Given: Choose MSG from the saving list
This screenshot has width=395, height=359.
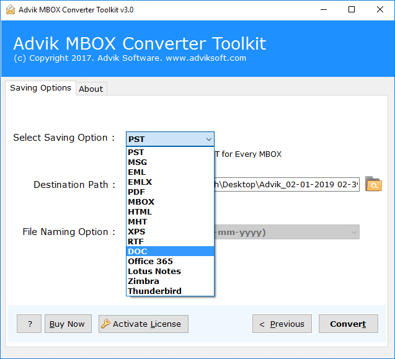Looking at the screenshot, I should [x=170, y=162].
